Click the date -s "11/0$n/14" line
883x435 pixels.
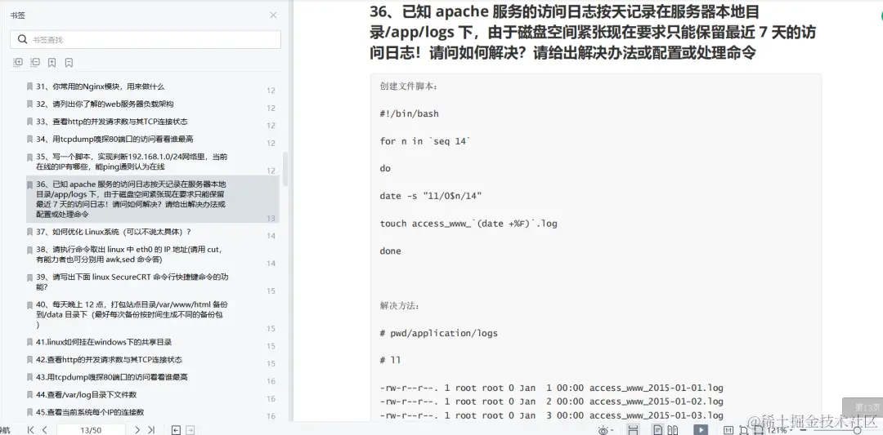click(431, 196)
